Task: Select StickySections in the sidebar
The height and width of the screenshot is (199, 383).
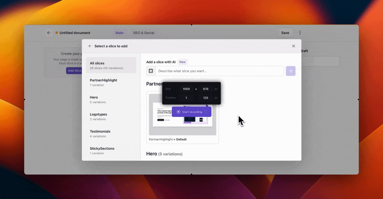Action: pos(102,151)
